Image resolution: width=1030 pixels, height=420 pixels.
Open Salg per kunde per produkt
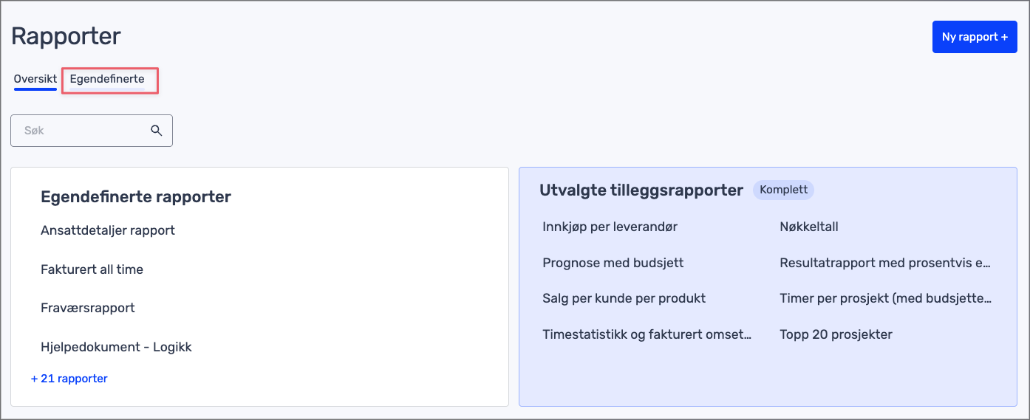pos(624,298)
